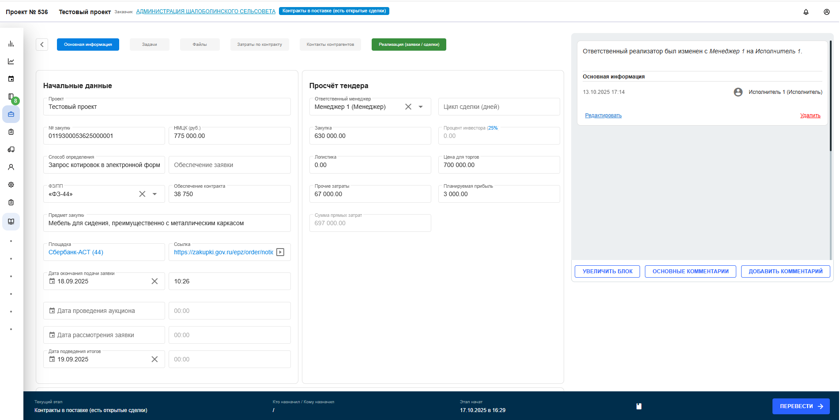Open the settings gear sidebar icon
The width and height of the screenshot is (840, 420).
pos(11,185)
